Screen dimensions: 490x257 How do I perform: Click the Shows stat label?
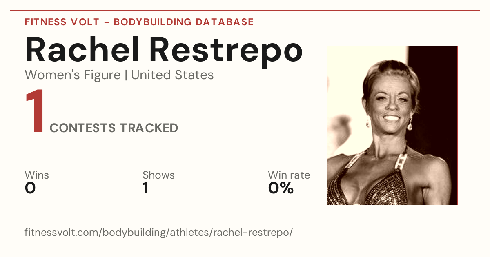click(158, 175)
